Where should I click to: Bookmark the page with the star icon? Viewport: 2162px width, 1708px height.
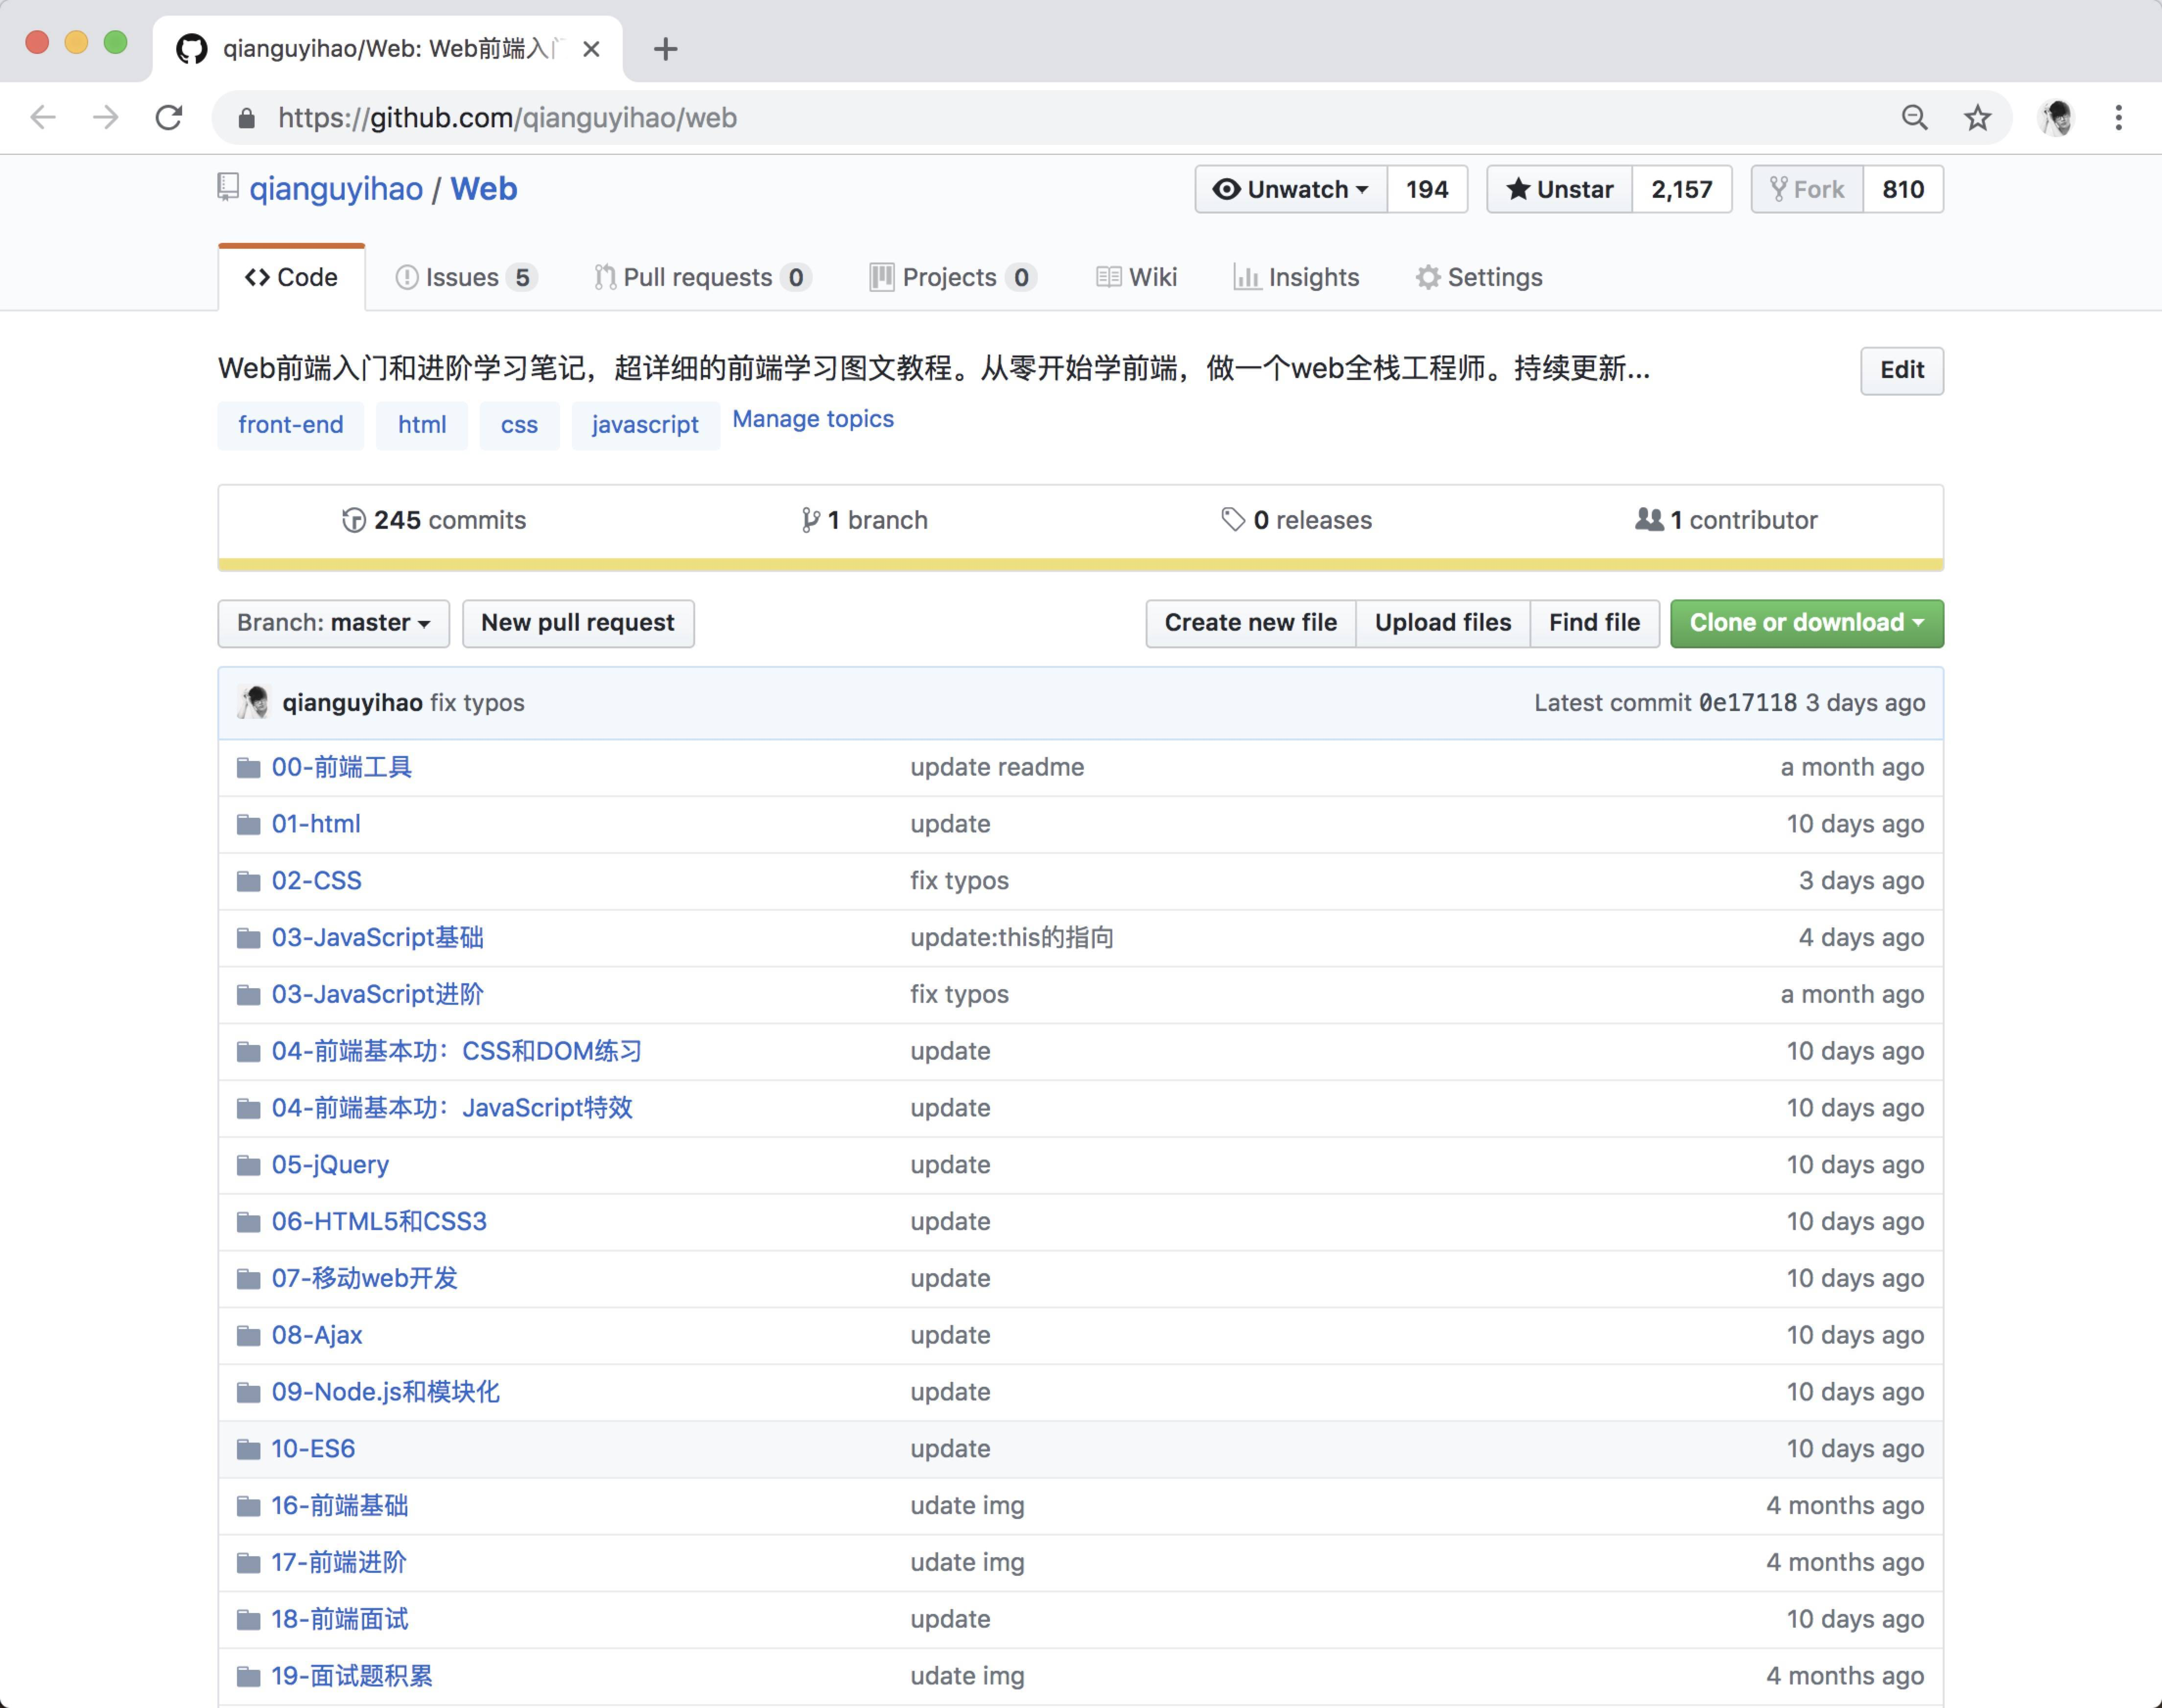1977,117
